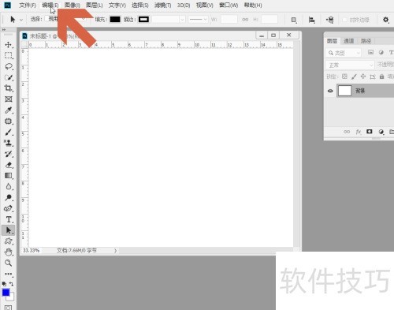The width and height of the screenshot is (394, 310).
Task: Select the Spot Healing Brush tool
Action: (x=9, y=121)
